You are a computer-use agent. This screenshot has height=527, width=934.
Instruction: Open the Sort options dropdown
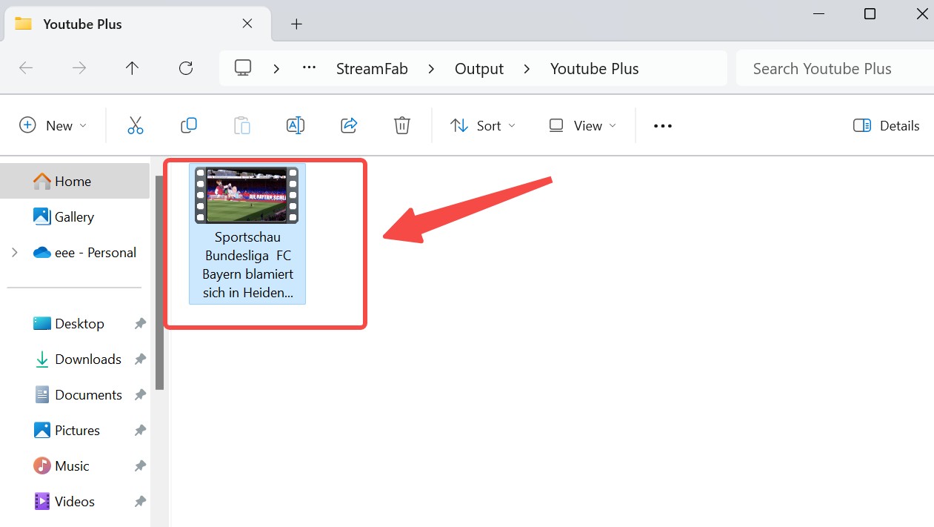click(483, 125)
